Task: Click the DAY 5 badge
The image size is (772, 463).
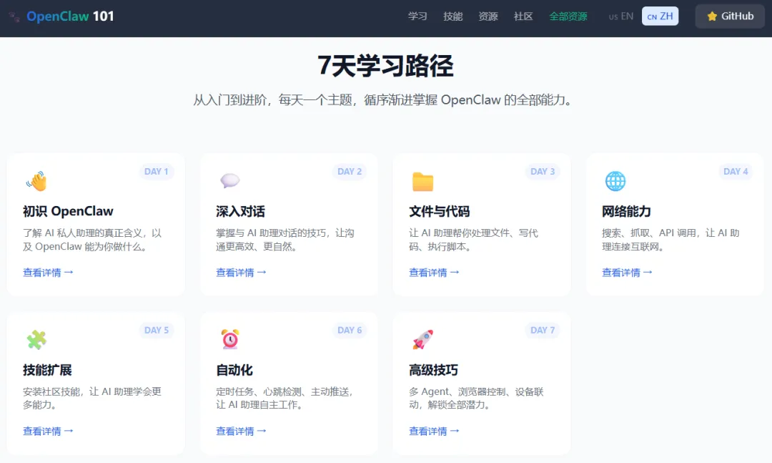Action: click(x=156, y=331)
